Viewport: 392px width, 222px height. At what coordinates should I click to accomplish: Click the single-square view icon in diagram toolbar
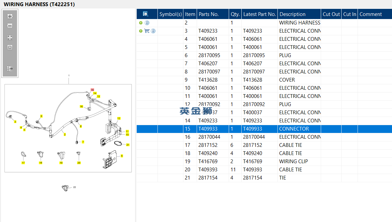click(10, 47)
